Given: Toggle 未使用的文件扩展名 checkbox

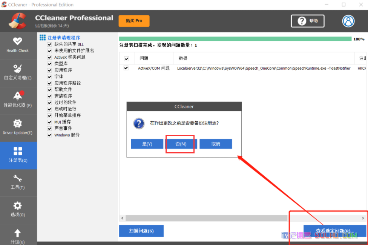Looking at the screenshot, I should [49, 51].
